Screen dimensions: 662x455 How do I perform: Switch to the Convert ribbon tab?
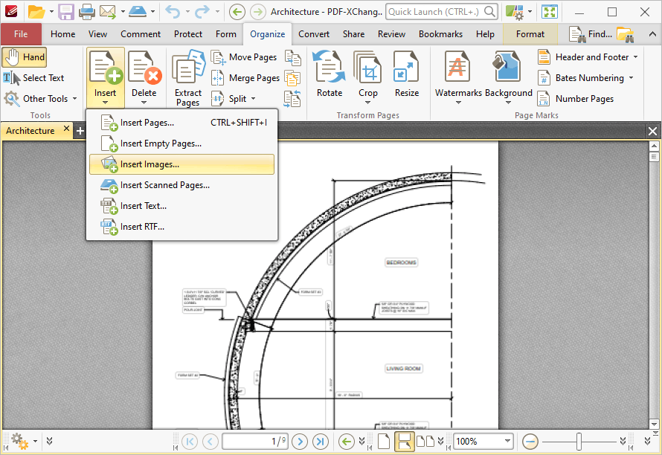(x=313, y=33)
